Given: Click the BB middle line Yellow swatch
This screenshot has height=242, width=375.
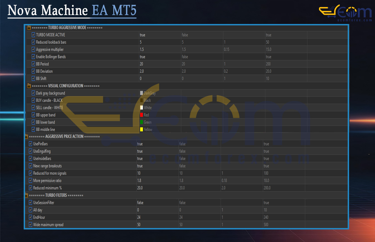Looking at the screenshot, I should tap(142, 129).
